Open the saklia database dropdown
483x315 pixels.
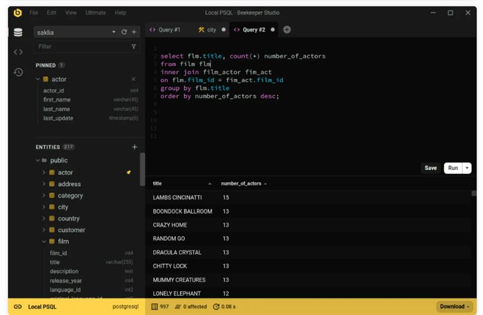point(114,32)
